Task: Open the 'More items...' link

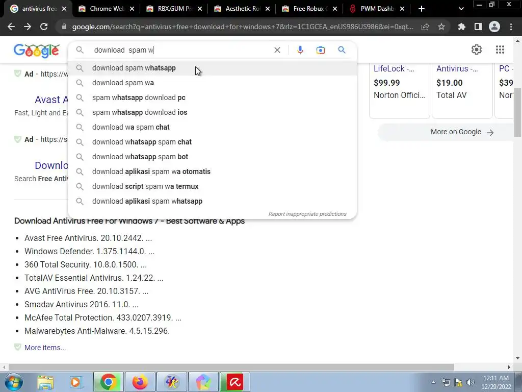Action: pos(45,347)
